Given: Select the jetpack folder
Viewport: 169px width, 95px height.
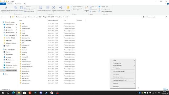Looking at the screenshot, I should tap(24, 47).
